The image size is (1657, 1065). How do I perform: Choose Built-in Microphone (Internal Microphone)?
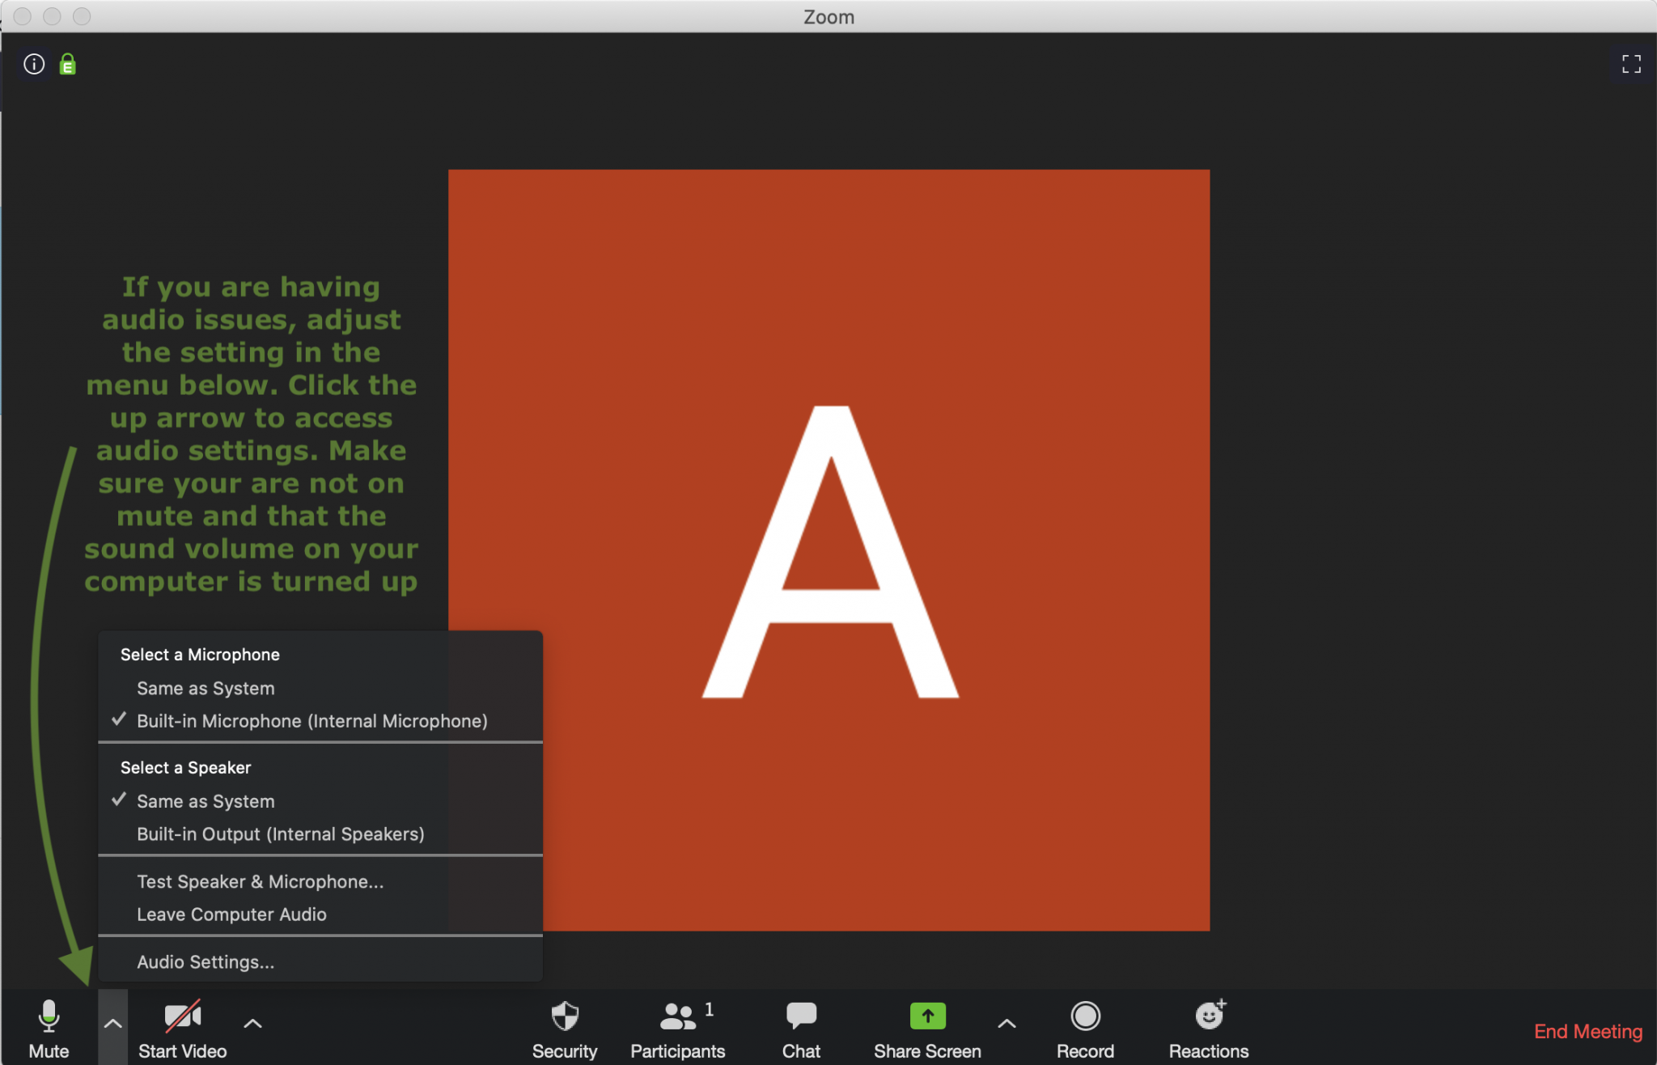[311, 721]
